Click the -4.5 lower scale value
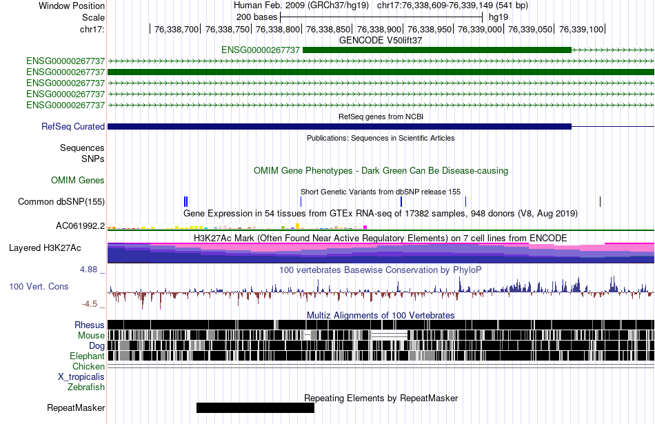This screenshot has height=424, width=655. (90, 303)
